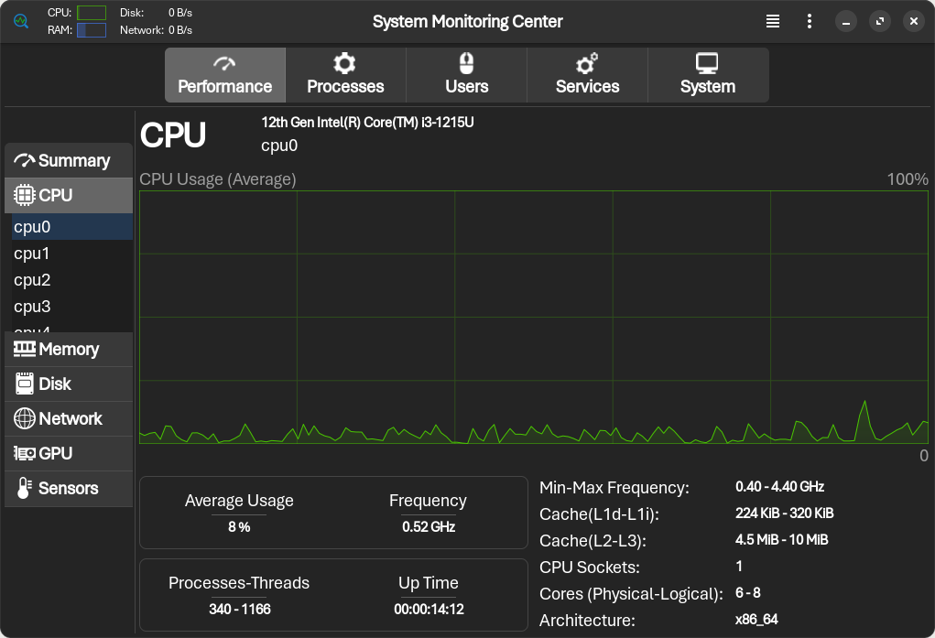Viewport: 935px width, 638px height.
Task: Select cpu3 core entry
Action: pyautogui.click(x=33, y=307)
